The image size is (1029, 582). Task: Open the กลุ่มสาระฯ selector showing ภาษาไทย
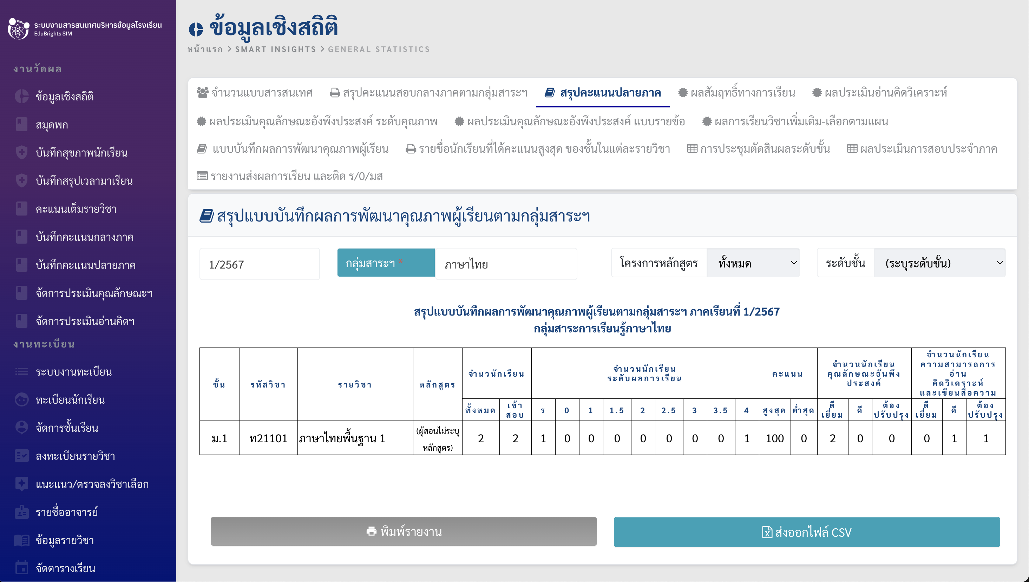505,264
